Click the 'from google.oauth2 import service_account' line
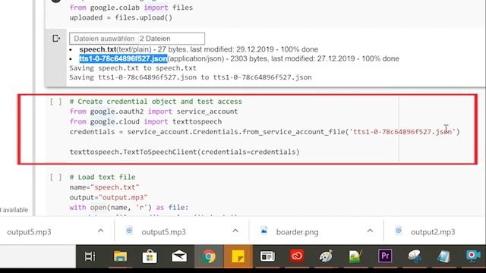 pos(153,111)
